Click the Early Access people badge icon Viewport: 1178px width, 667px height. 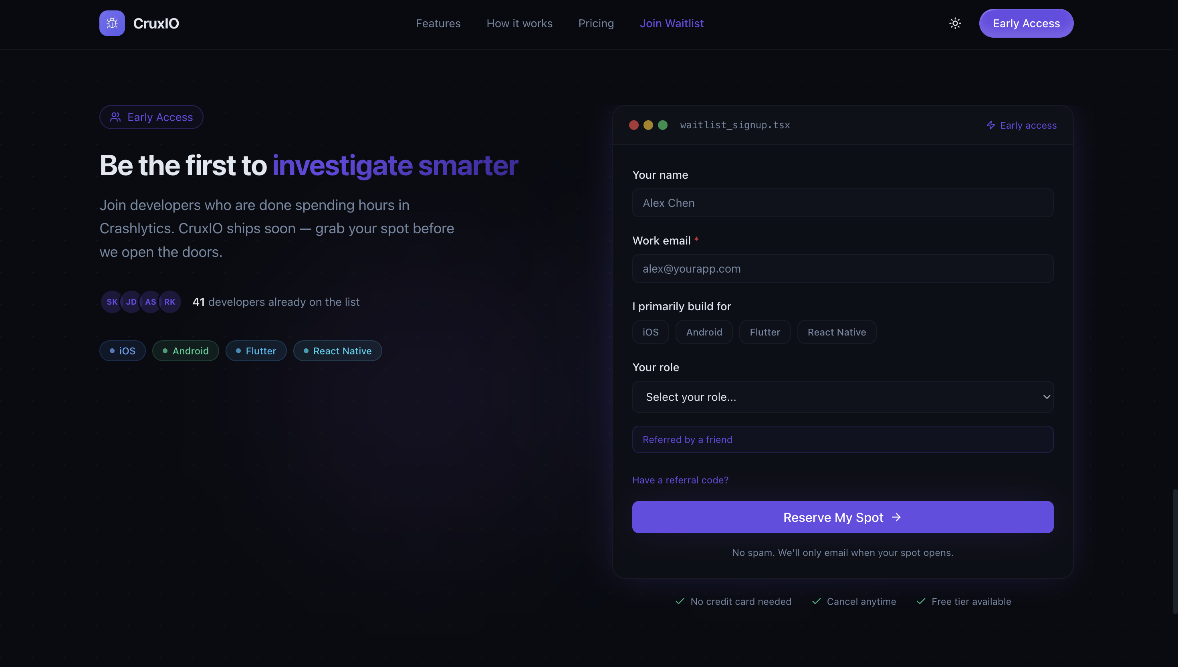(115, 117)
